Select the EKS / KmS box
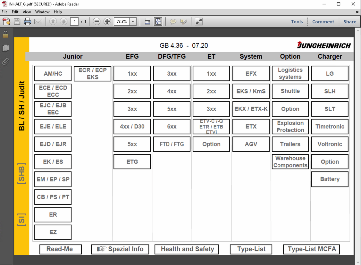Viewport: 361px width, 265px height. coord(251,91)
